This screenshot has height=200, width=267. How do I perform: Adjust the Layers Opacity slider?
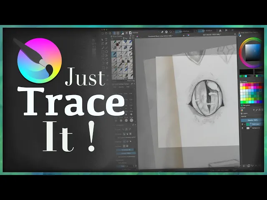tap(252, 120)
